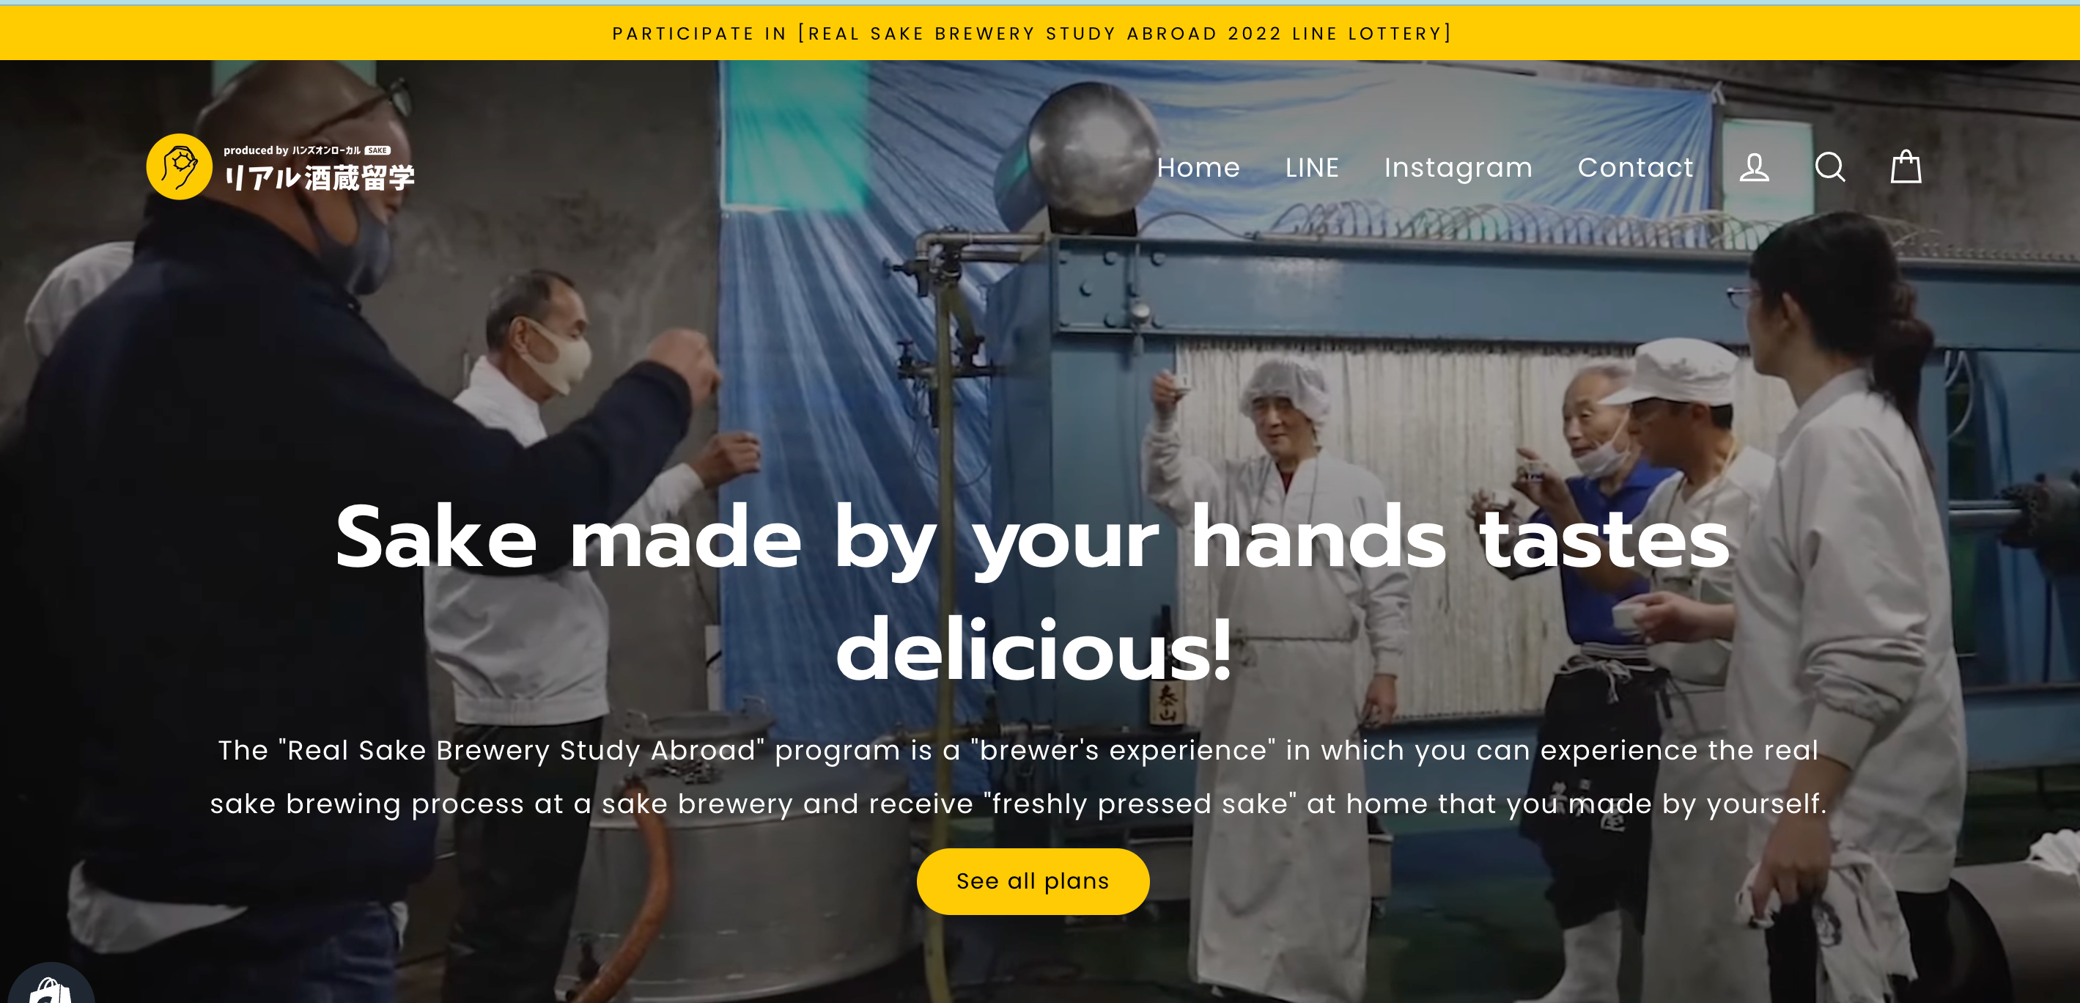The image size is (2080, 1003).
Task: Click the See all plans button
Action: click(1033, 881)
